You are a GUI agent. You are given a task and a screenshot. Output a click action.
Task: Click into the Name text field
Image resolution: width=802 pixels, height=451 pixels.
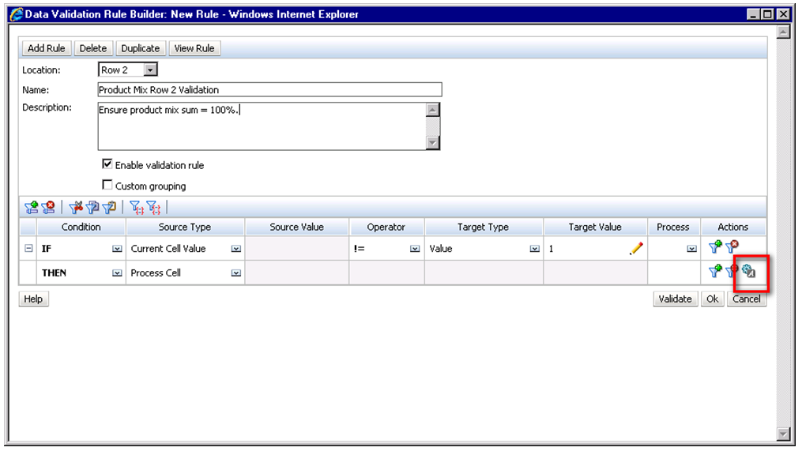click(x=269, y=90)
